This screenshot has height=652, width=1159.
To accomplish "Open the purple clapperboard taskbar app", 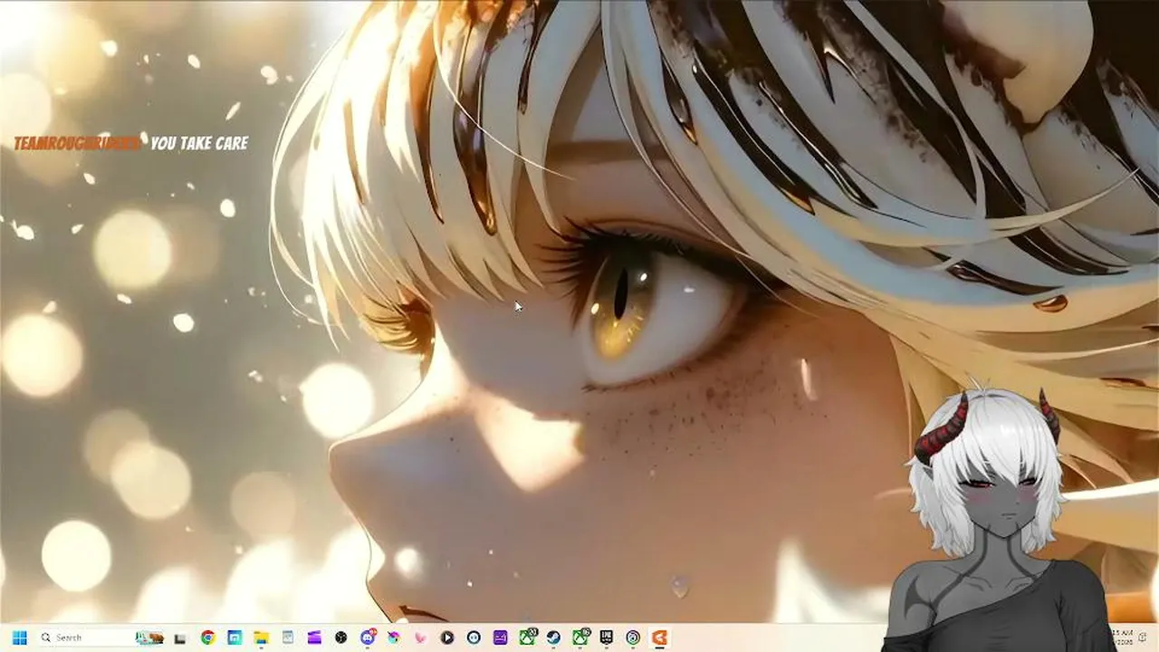I will 314,638.
